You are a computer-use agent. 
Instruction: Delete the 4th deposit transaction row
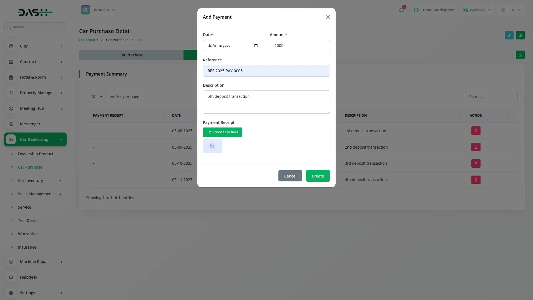click(x=476, y=180)
